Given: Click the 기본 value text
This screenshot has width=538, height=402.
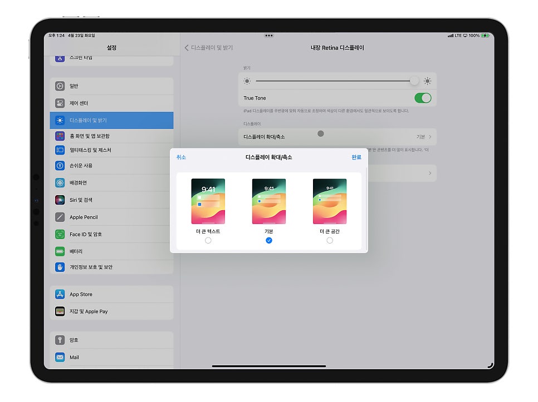Looking at the screenshot, I should (420, 137).
